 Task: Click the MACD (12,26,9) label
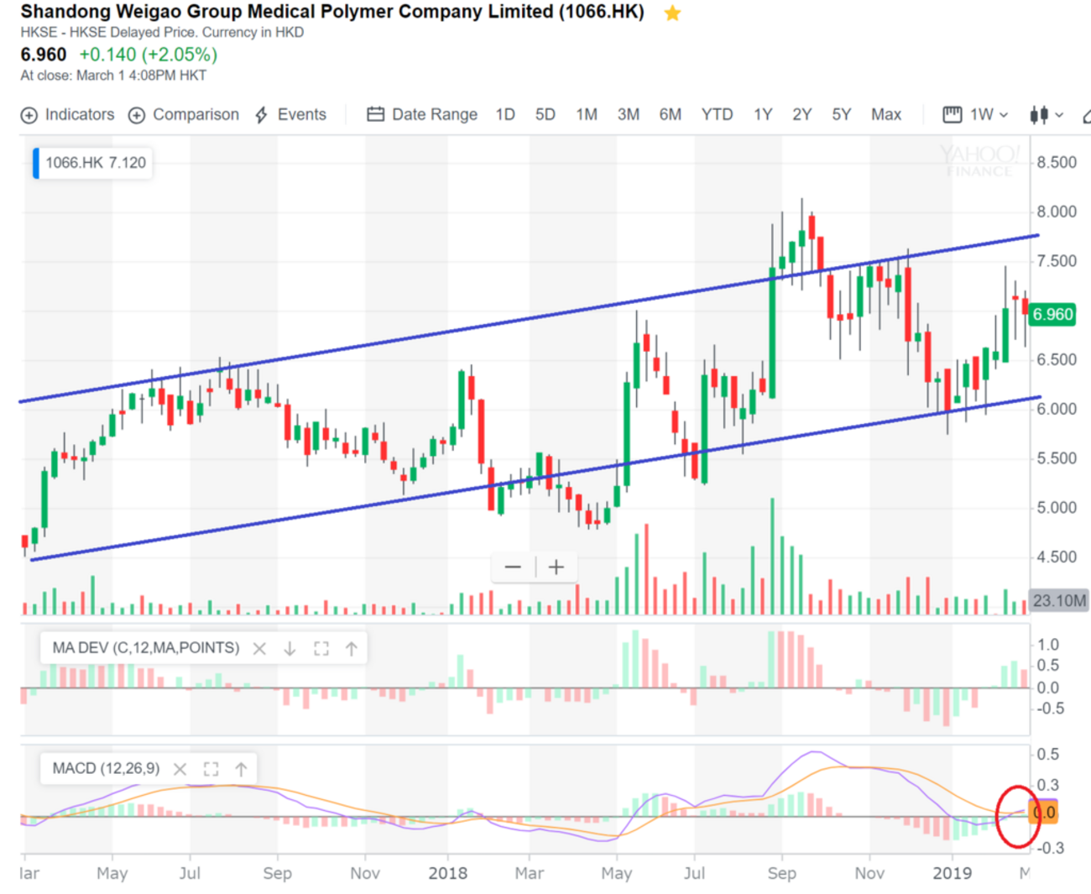tap(106, 769)
